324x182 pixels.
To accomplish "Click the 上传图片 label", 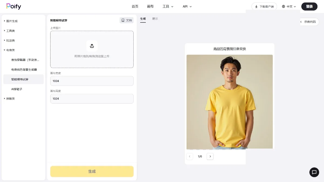I will 55,28.
